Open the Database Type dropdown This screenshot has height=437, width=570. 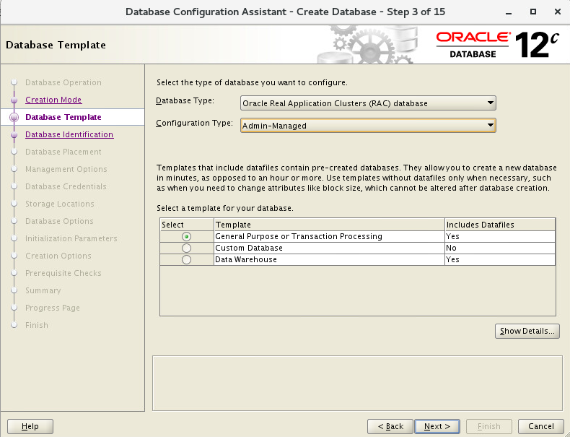[368, 103]
